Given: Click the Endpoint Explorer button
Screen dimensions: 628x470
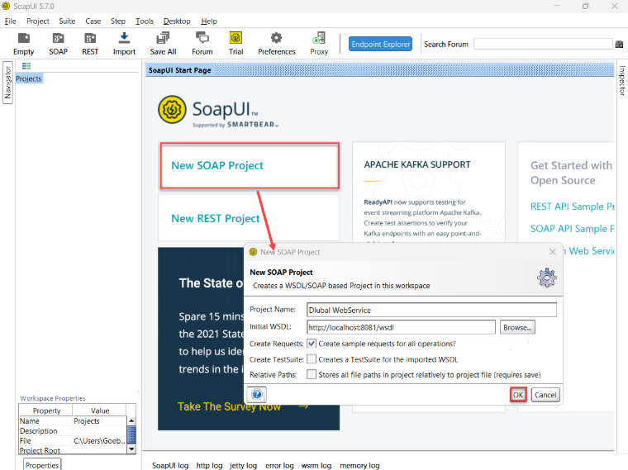Looking at the screenshot, I should coord(380,44).
